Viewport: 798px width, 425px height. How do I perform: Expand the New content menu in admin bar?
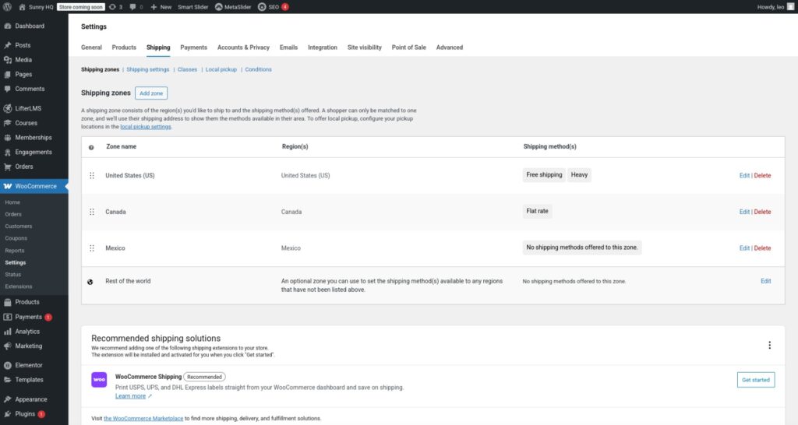161,6
